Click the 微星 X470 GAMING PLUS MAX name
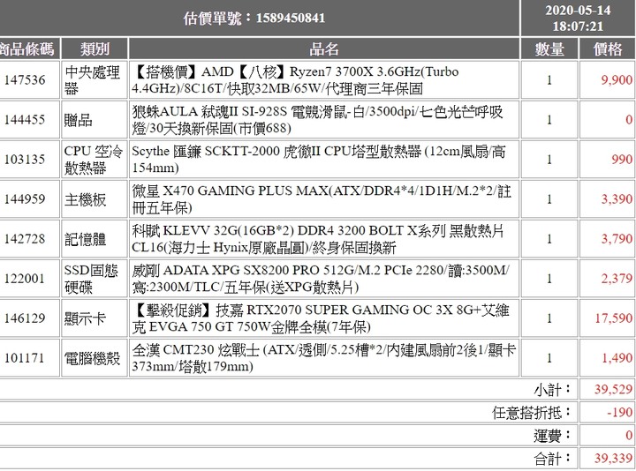 [x=322, y=198]
